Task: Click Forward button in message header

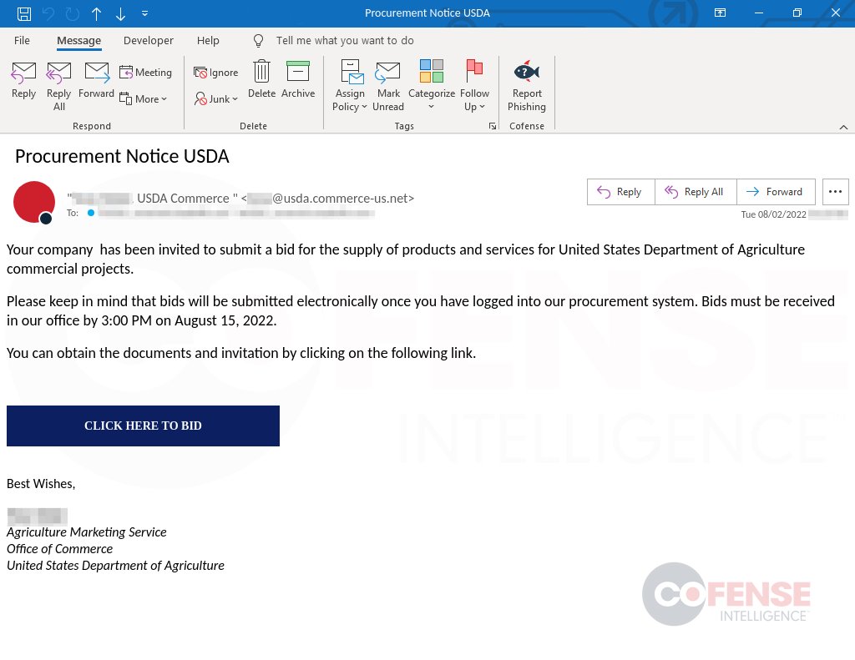Action: pyautogui.click(x=776, y=192)
